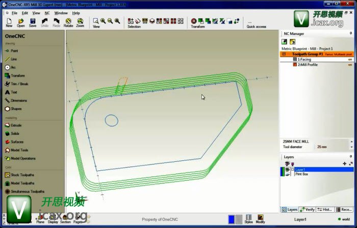Create a new file with the New icon
Screen dimensions: 357x228
[x=9, y=23]
